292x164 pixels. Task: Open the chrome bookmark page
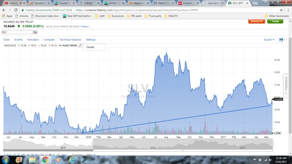coord(22,16)
